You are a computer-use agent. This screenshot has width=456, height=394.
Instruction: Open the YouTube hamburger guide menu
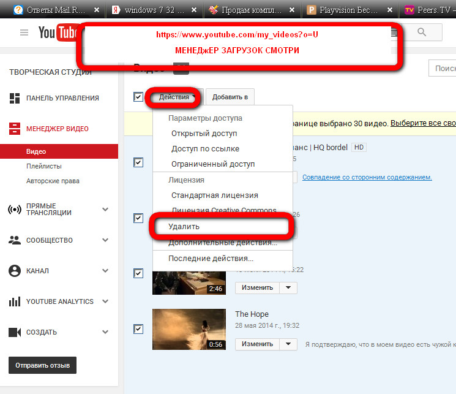24,32
